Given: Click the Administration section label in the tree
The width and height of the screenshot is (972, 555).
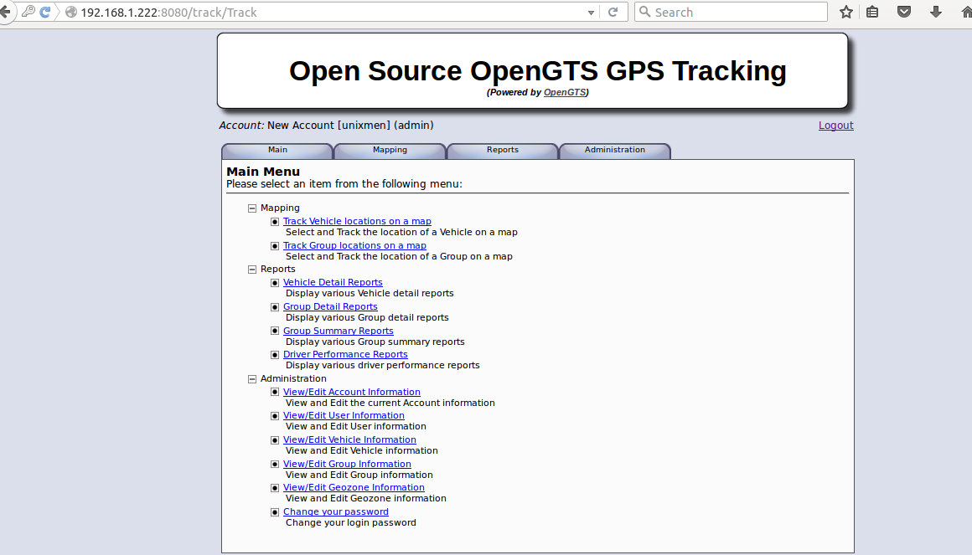Looking at the screenshot, I should click(293, 378).
